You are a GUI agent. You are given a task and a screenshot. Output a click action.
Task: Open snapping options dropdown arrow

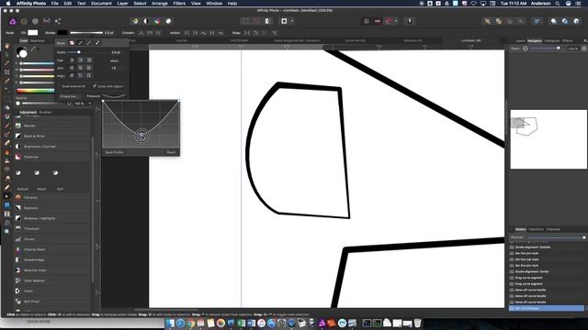(396, 21)
